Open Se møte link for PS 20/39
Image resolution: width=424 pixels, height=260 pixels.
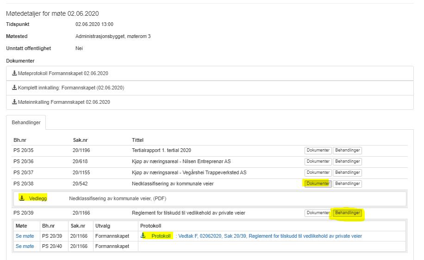[x=25, y=236]
